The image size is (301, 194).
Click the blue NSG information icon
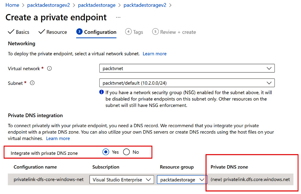click(102, 92)
